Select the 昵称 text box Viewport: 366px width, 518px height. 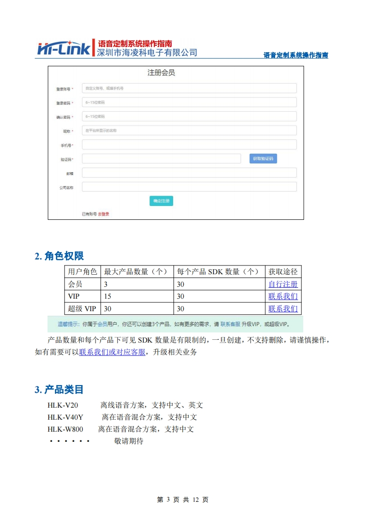point(189,131)
